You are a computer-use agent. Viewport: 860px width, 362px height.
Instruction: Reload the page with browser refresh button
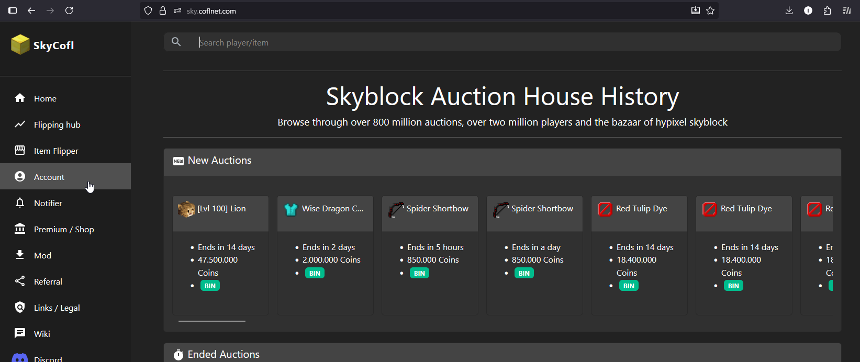click(69, 10)
